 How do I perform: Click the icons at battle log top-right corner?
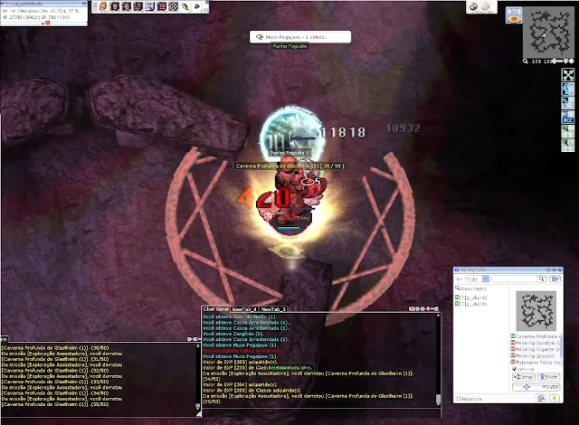(x=192, y=339)
